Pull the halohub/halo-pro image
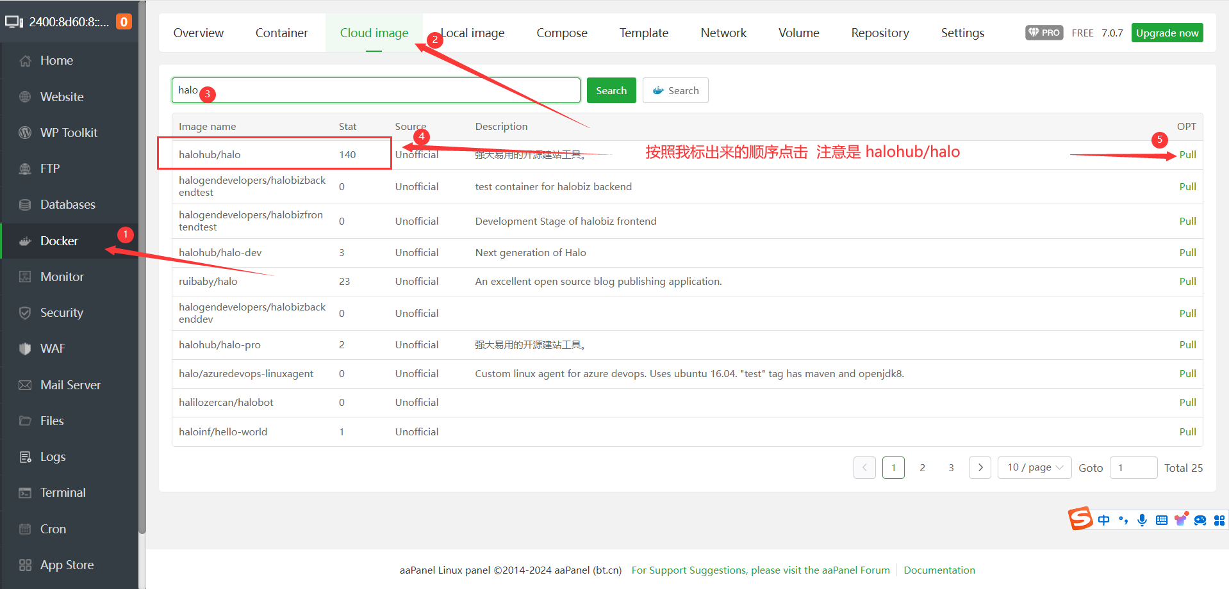Image resolution: width=1229 pixels, height=589 pixels. click(1187, 345)
